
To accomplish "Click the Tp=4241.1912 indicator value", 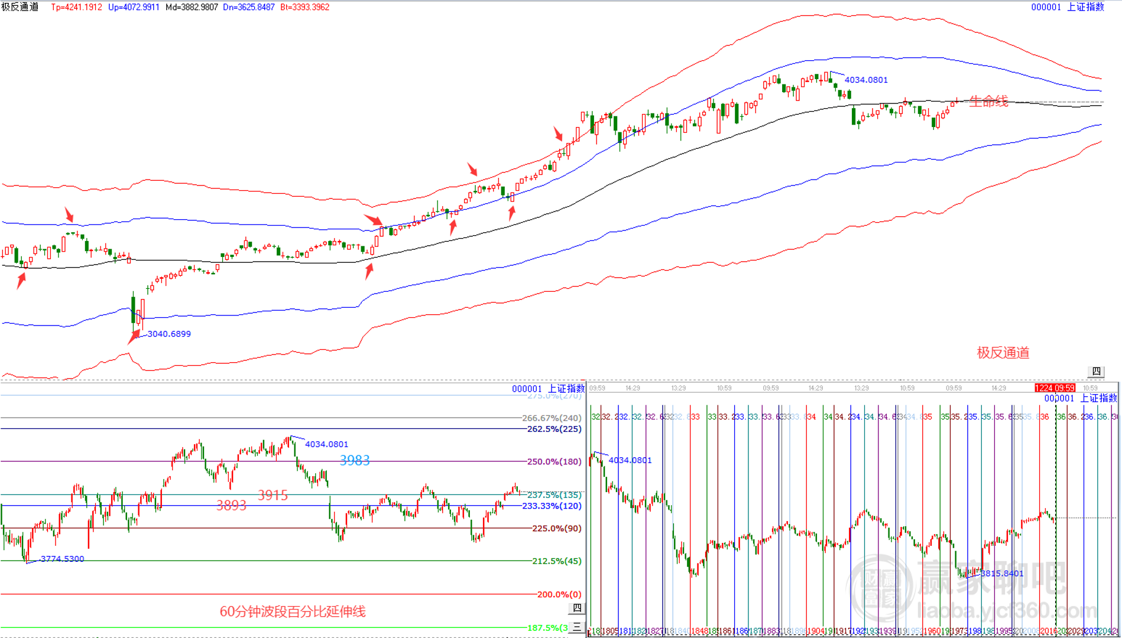I will point(76,7).
